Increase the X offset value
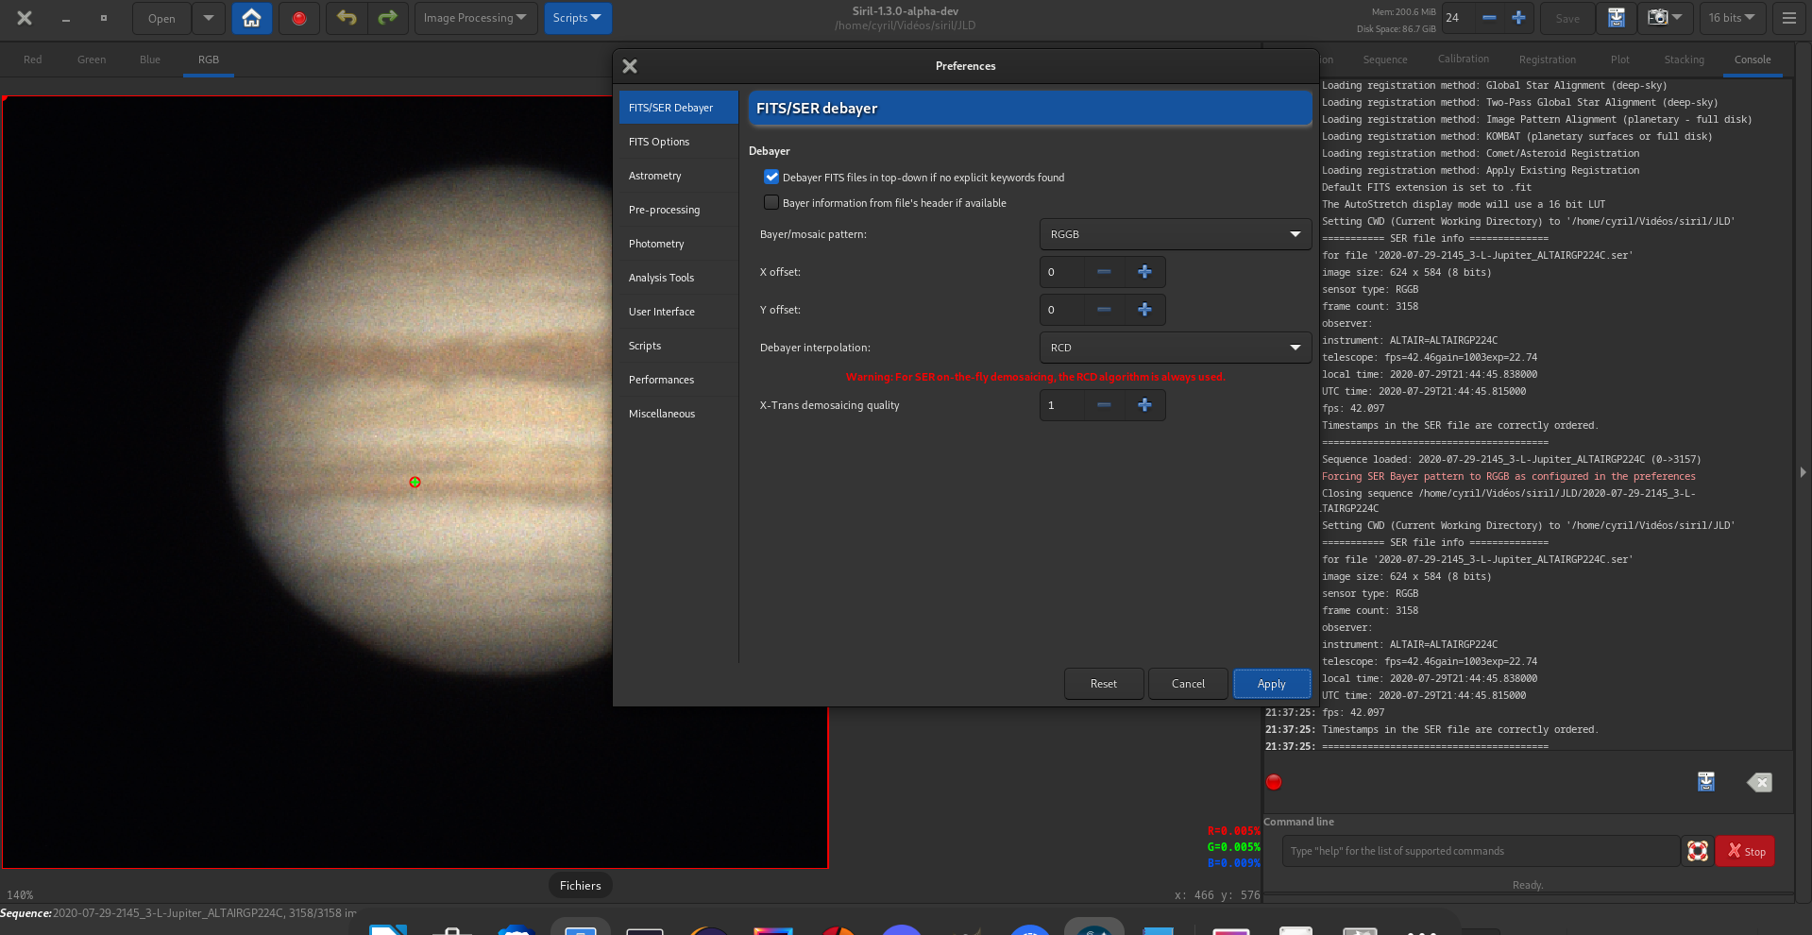Screen dimensions: 1812x935 tap(1144, 272)
